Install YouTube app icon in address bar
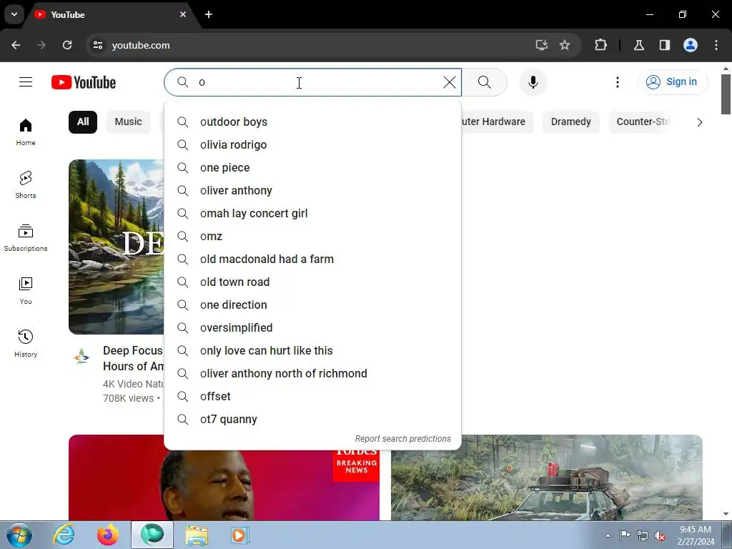The image size is (732, 549). click(542, 45)
